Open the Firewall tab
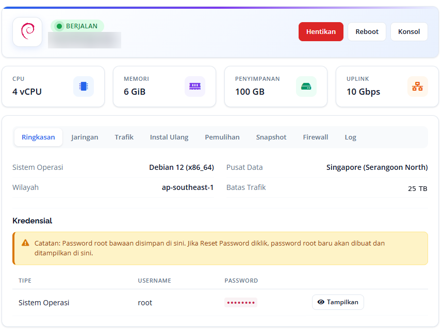The height and width of the screenshot is (331, 443). coord(316,137)
